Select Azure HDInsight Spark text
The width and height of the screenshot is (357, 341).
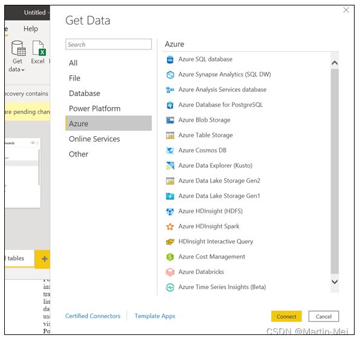209,227
